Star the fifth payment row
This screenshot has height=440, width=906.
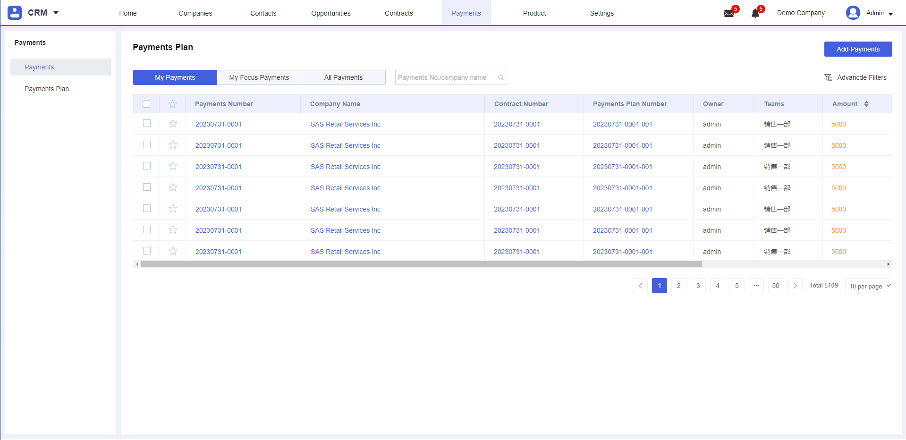tap(173, 209)
